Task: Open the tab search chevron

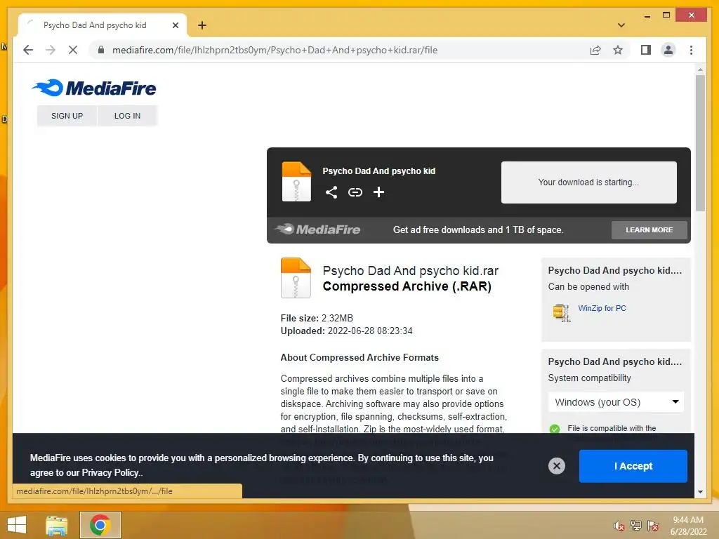Action: point(621,25)
